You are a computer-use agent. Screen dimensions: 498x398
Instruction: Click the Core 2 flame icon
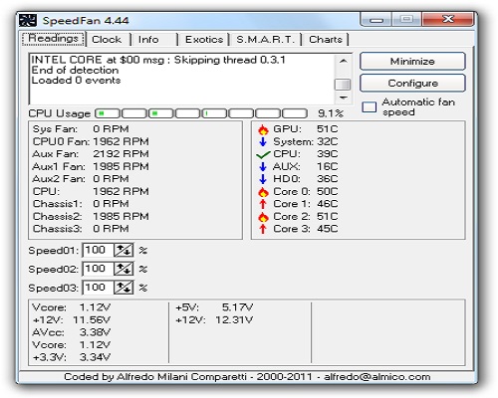(263, 217)
